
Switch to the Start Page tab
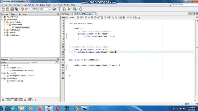[65, 14]
